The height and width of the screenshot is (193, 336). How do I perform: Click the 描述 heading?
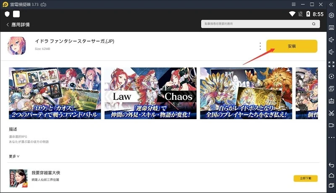13,129
